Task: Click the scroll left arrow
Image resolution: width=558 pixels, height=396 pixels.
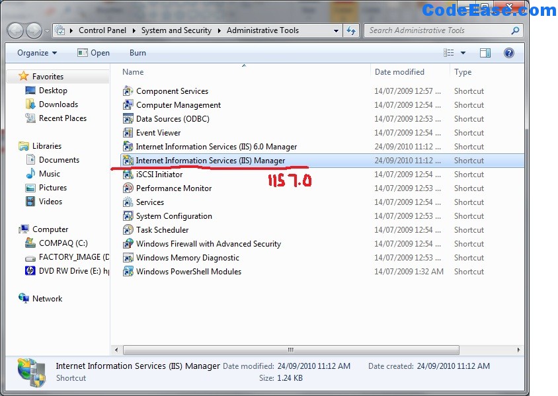Action: click(x=116, y=350)
